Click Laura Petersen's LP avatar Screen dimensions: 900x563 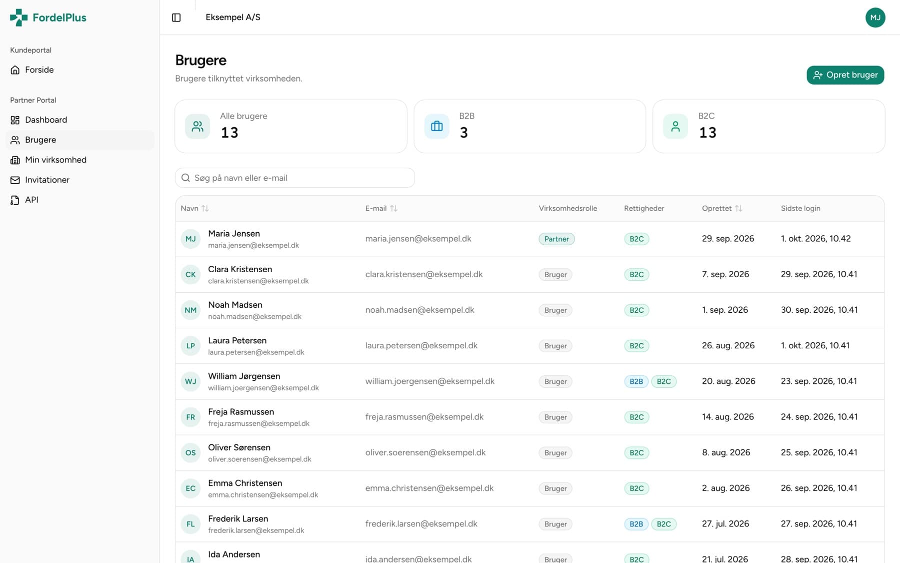pyautogui.click(x=190, y=346)
